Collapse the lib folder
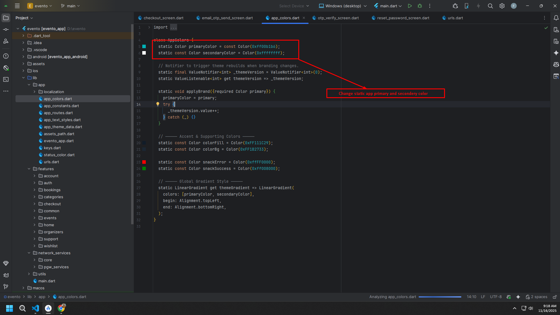Screen dimensions: 560x315 (x=23, y=78)
